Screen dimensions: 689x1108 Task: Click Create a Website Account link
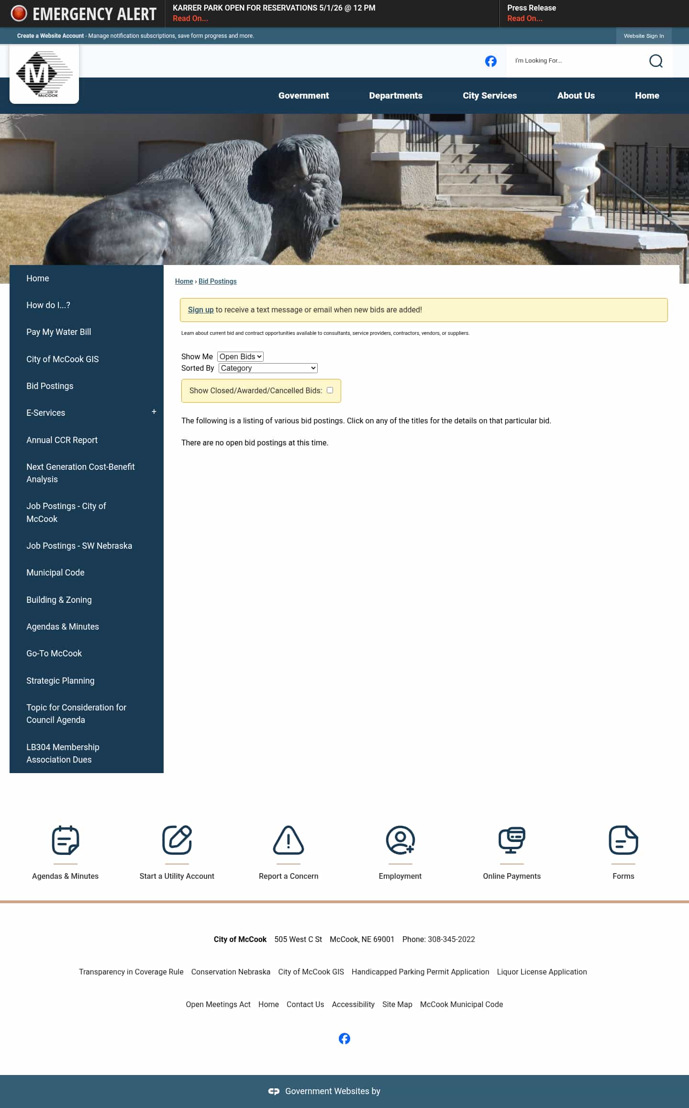50,36
